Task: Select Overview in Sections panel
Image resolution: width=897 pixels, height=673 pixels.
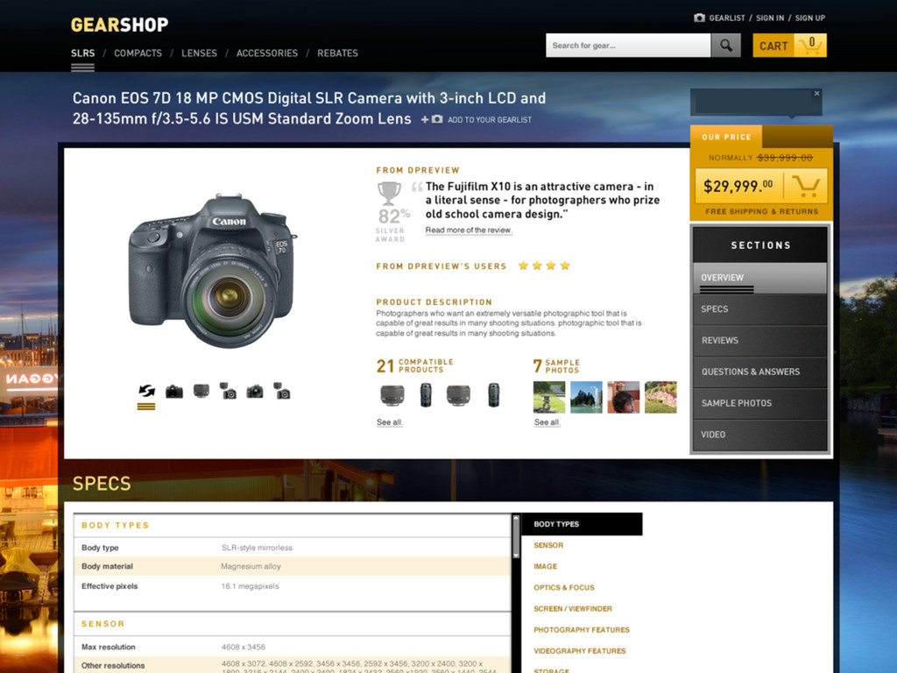Action: pos(760,278)
